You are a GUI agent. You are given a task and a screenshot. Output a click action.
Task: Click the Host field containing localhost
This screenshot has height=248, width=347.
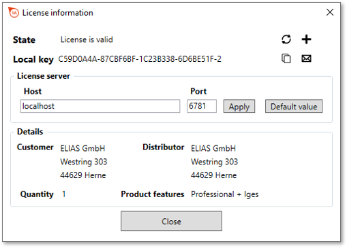click(x=100, y=106)
